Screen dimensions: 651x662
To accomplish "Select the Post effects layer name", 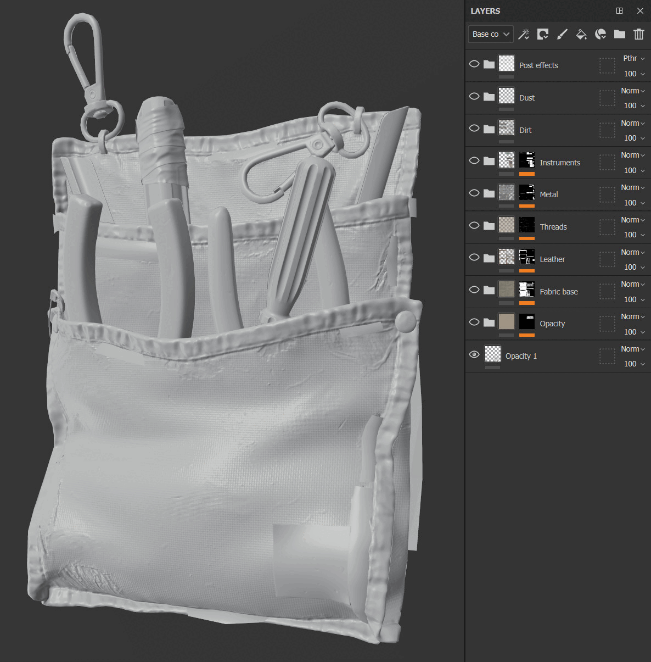I will tap(538, 65).
